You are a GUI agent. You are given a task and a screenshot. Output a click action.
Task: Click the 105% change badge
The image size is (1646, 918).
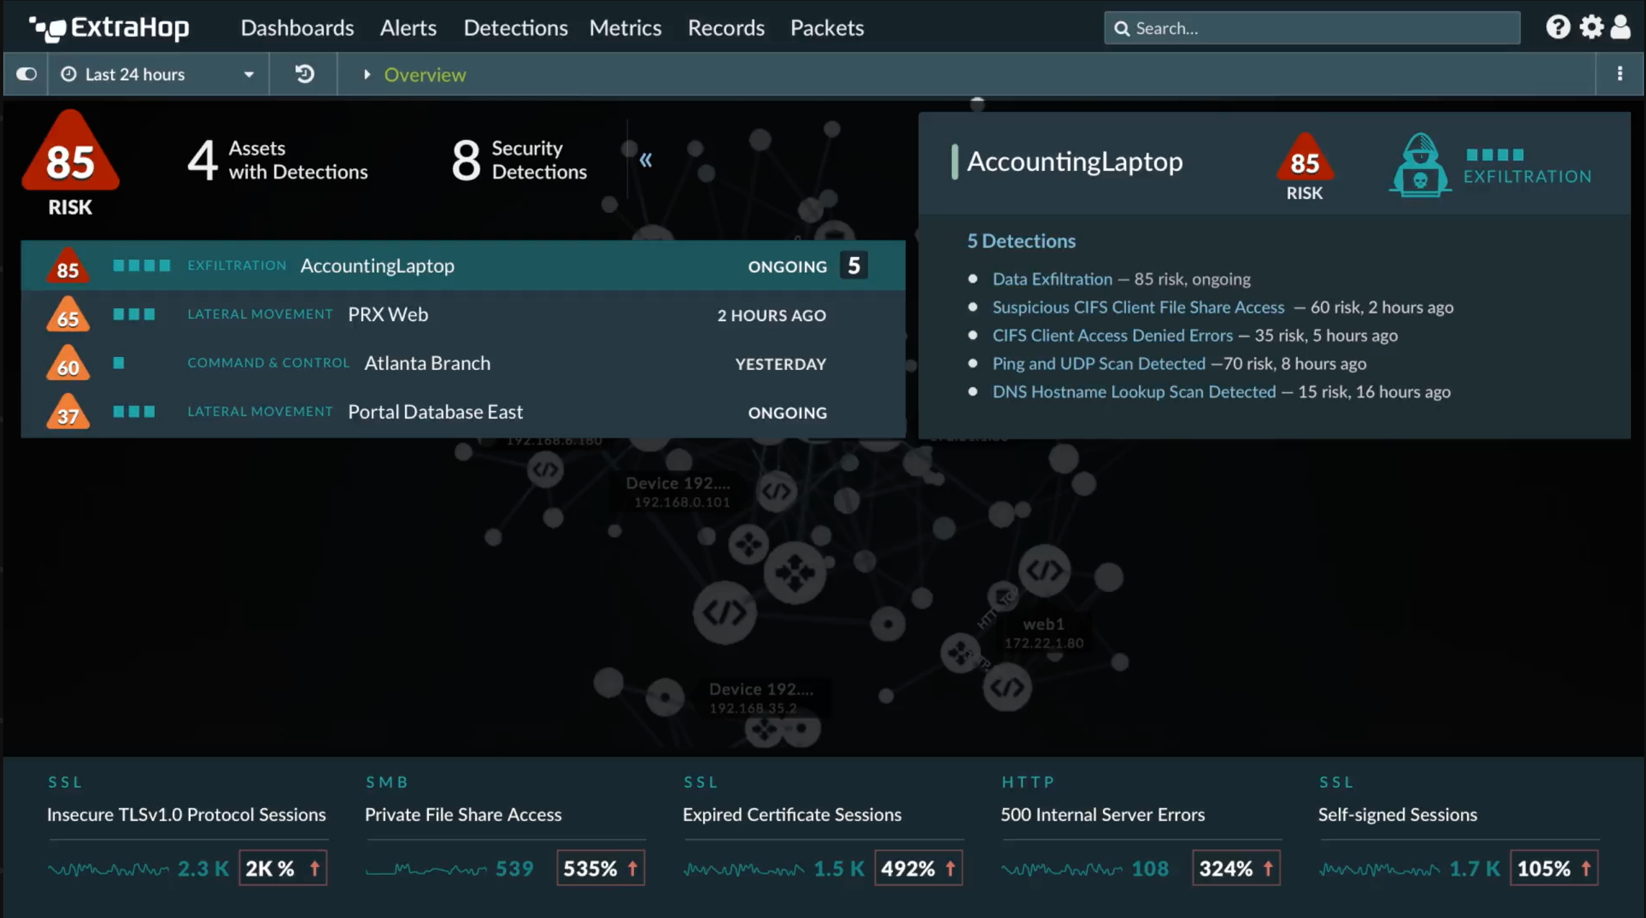pyautogui.click(x=1554, y=868)
